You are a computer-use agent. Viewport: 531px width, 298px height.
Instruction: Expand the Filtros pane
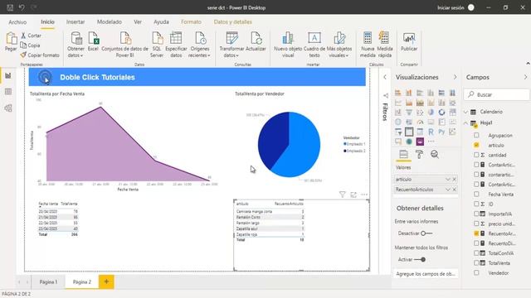coord(385,77)
